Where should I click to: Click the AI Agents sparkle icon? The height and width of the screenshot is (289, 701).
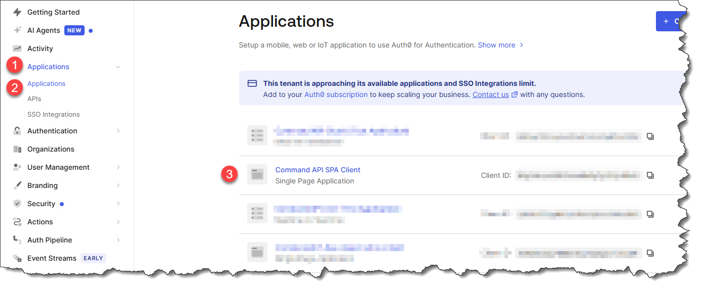17,30
